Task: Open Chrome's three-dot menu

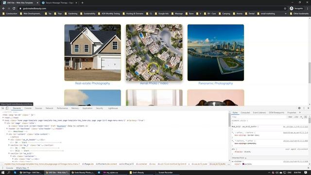Action: (308, 9)
